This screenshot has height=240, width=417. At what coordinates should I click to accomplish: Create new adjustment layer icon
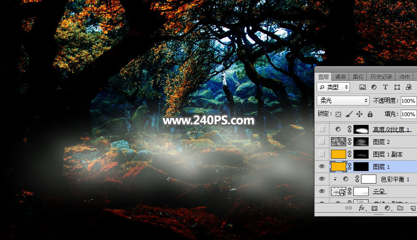tap(387, 208)
